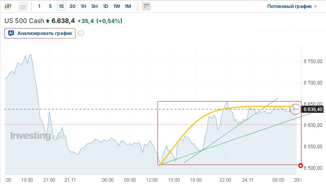Click the red dot at rectangle corner
The image size is (326, 184).
[x=301, y=165]
